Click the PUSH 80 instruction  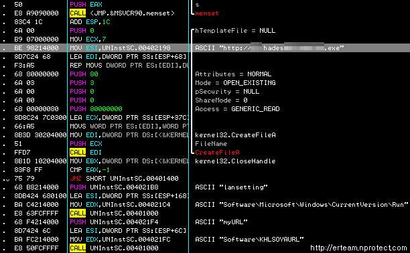[x=84, y=74]
